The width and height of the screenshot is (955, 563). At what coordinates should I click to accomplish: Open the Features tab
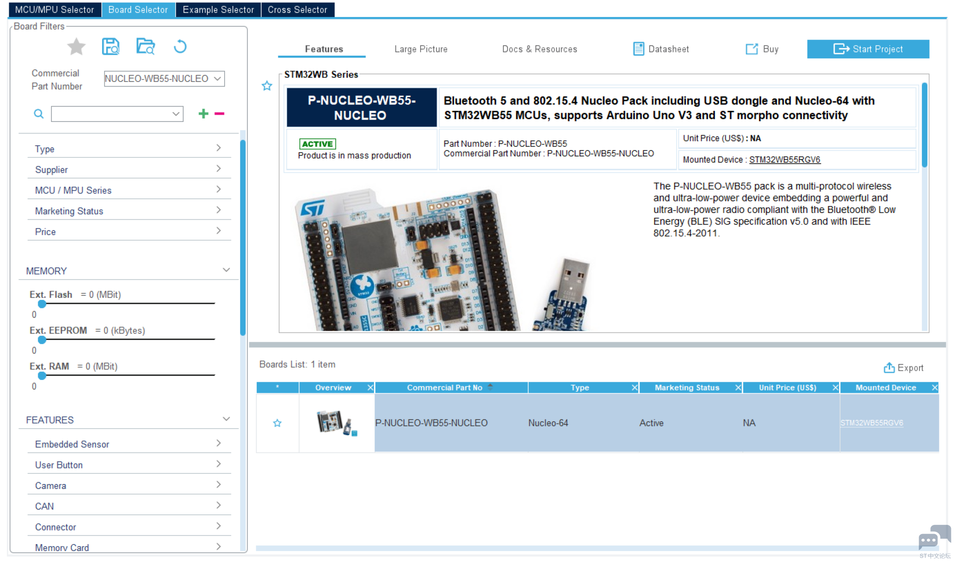(x=324, y=49)
